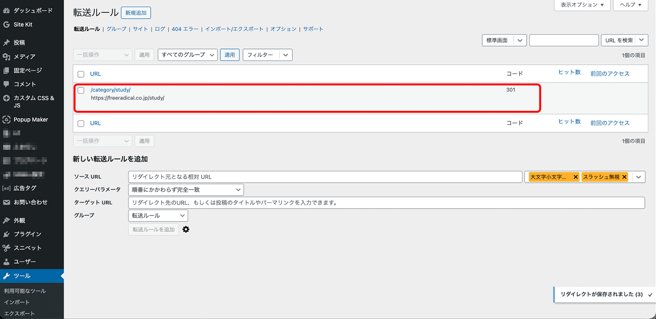Open the /category/study/ redirect link

click(x=110, y=90)
